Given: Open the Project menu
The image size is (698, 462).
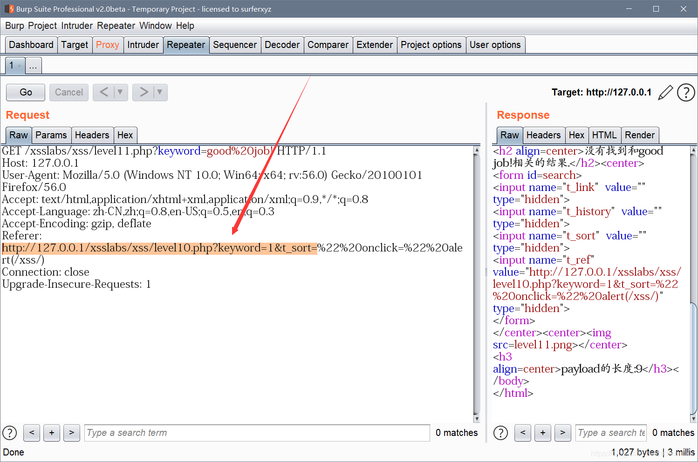Looking at the screenshot, I should click(42, 26).
